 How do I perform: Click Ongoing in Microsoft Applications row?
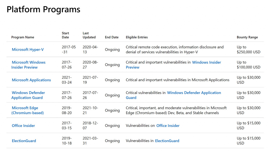click(x=112, y=80)
